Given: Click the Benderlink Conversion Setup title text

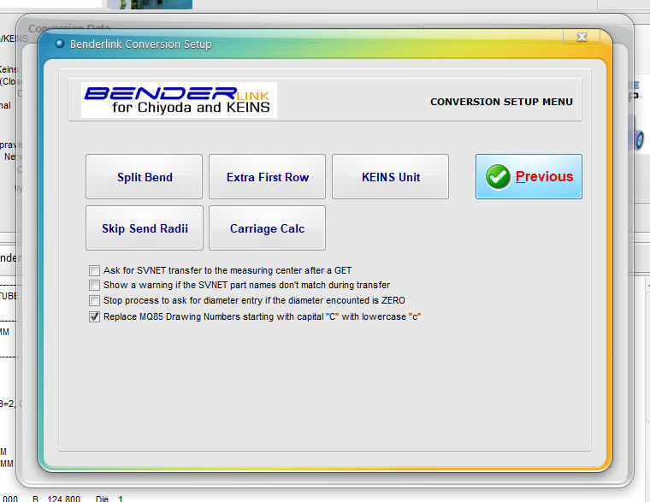Looking at the screenshot, I should click(141, 44).
